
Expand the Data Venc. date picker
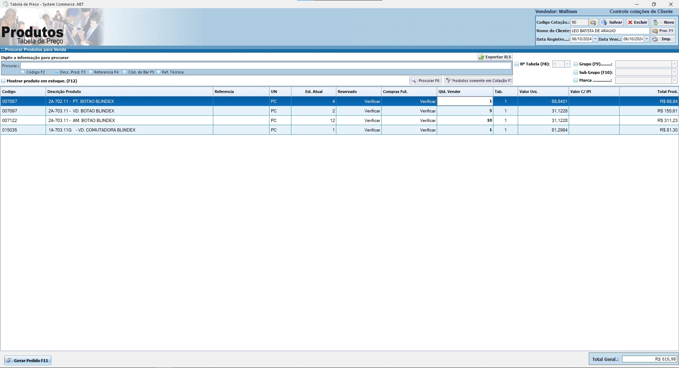point(647,39)
